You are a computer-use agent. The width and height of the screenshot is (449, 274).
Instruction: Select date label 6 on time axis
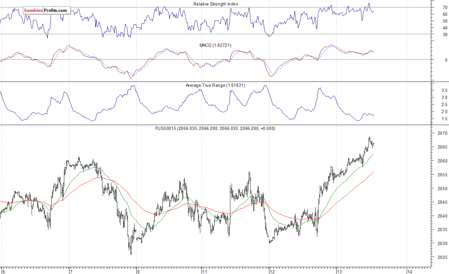point(3,271)
